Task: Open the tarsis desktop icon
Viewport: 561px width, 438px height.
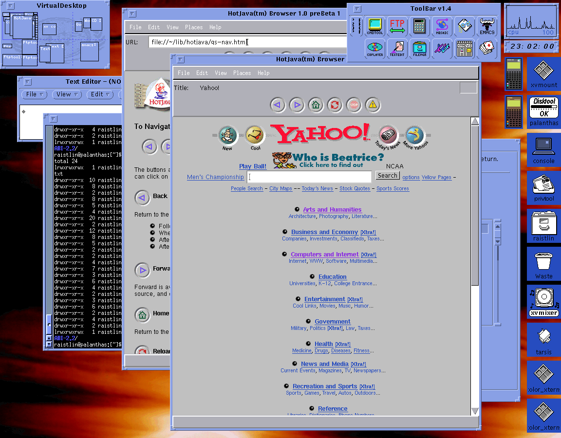Action: coord(544,340)
